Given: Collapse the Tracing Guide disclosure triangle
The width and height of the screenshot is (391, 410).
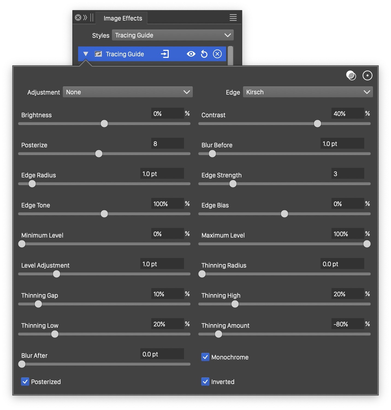Looking at the screenshot, I should click(x=86, y=54).
